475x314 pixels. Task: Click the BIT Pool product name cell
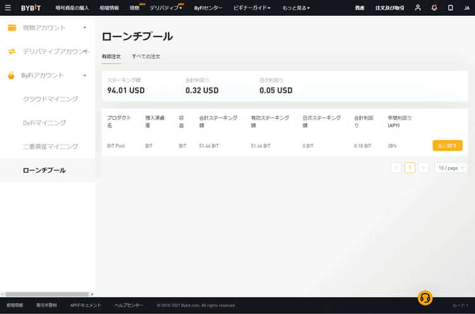[116, 146]
